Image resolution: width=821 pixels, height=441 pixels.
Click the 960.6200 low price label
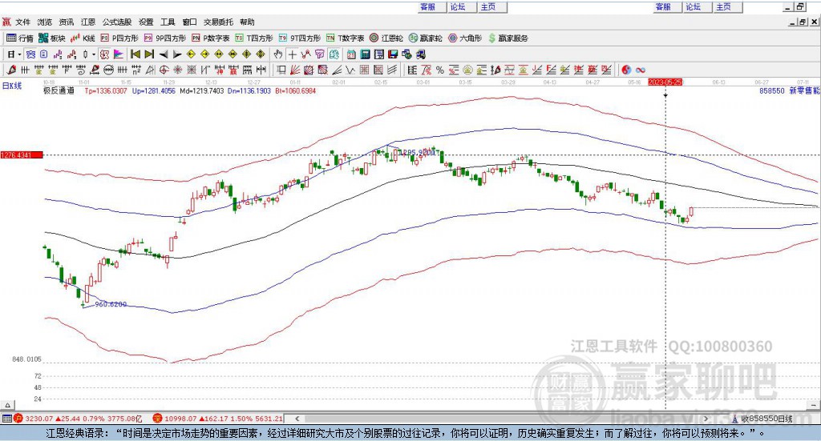pyautogui.click(x=111, y=304)
